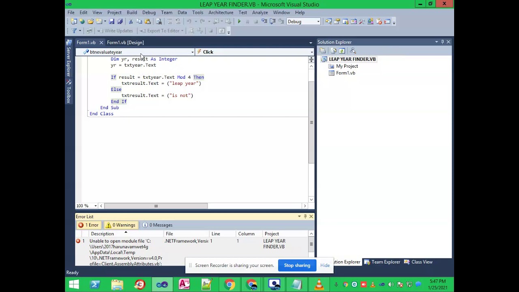Select LEAP YEAR FINDER.VB project node
The height and width of the screenshot is (292, 519).
point(352,59)
